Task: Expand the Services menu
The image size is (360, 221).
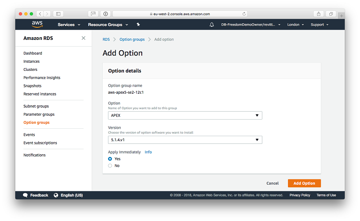Action: (69, 25)
